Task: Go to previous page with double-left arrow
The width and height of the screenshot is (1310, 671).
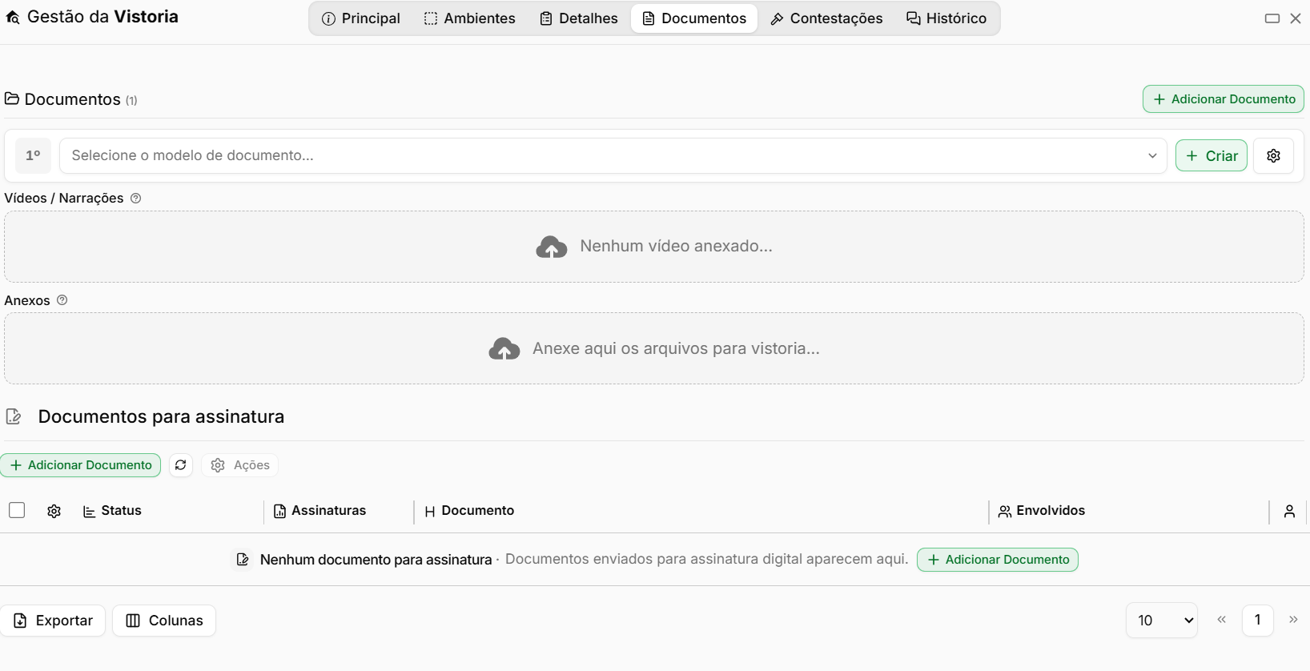Action: pyautogui.click(x=1221, y=620)
